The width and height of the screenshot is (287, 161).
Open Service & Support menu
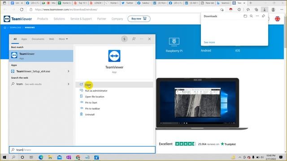point(81,19)
